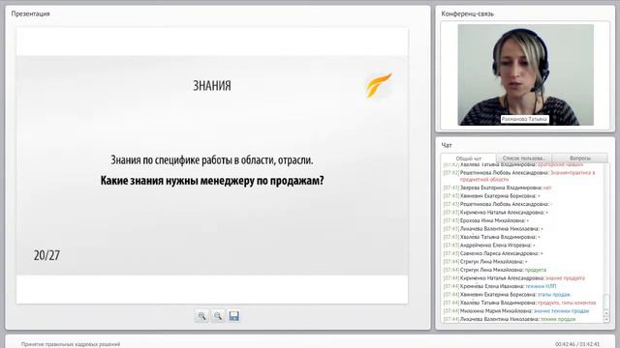The height and width of the screenshot is (348, 620).
Task: Select the Хвиневич message 'этапы продаж'
Action: point(507,295)
